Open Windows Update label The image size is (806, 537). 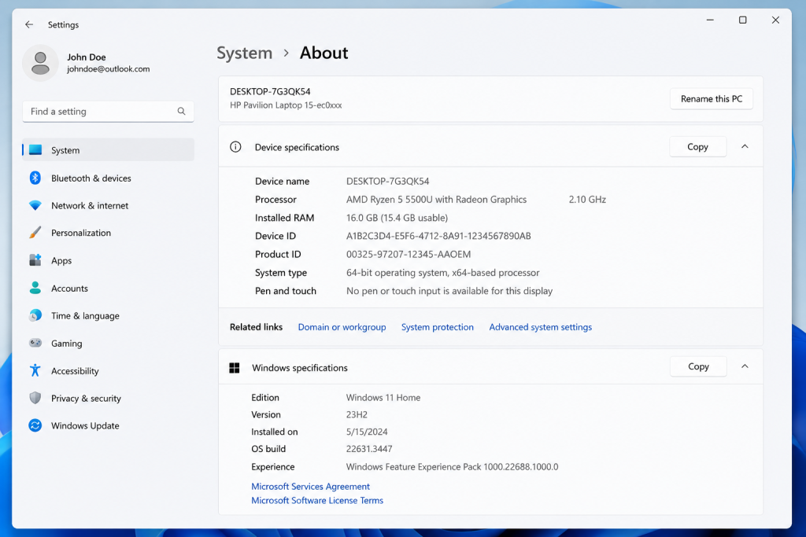(x=85, y=425)
